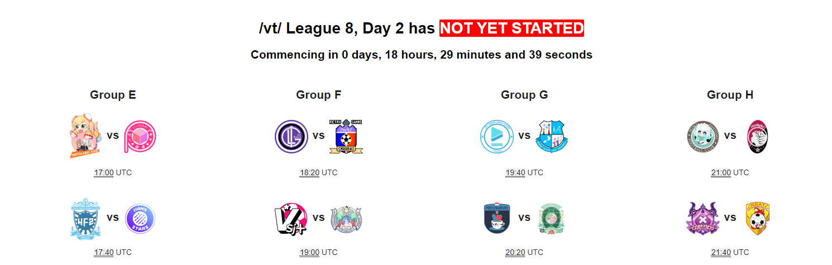Select the Group F heading
Viewport: 832px width, 265px height.
(x=318, y=95)
